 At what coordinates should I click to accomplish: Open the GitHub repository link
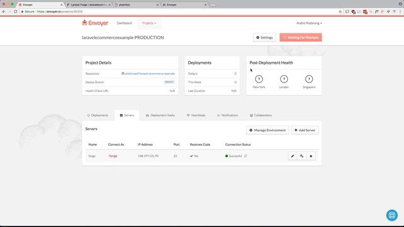click(148, 74)
